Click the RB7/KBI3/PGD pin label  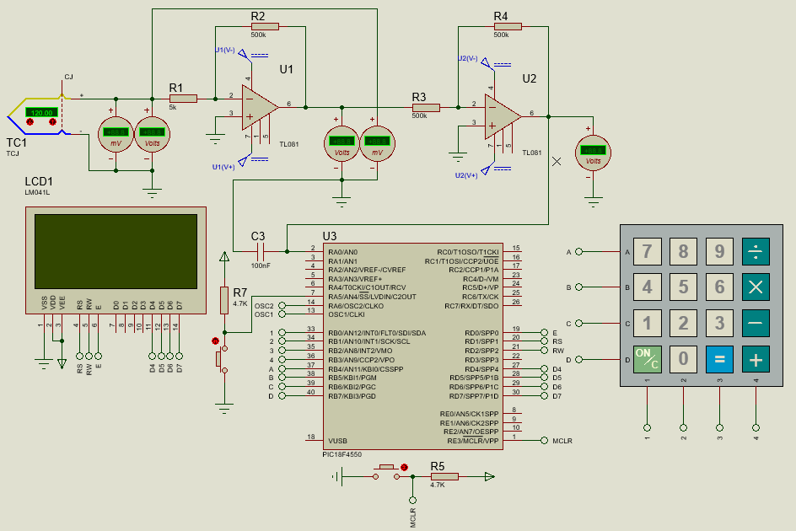coord(352,396)
